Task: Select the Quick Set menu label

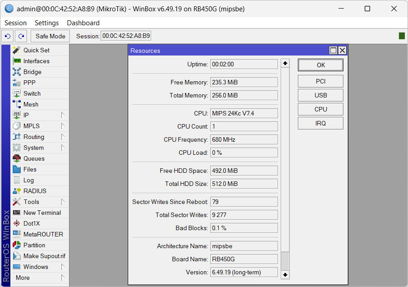Action: [x=37, y=50]
